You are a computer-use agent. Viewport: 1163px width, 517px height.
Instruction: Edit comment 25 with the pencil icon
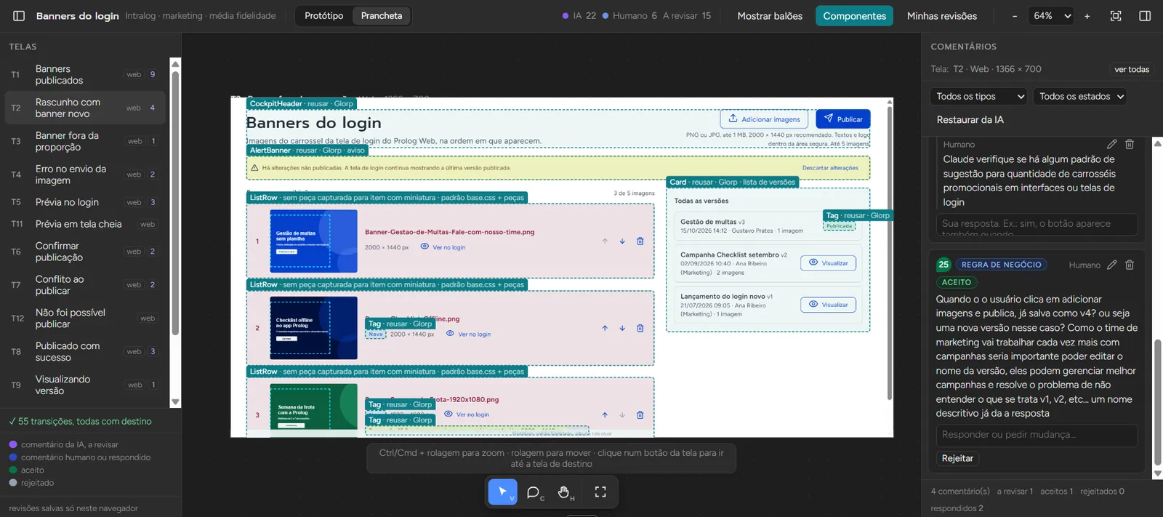(x=1111, y=265)
